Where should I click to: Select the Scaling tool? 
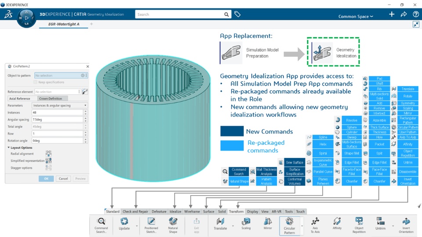246,224
